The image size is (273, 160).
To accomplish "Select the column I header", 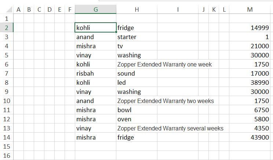I will point(178,9).
